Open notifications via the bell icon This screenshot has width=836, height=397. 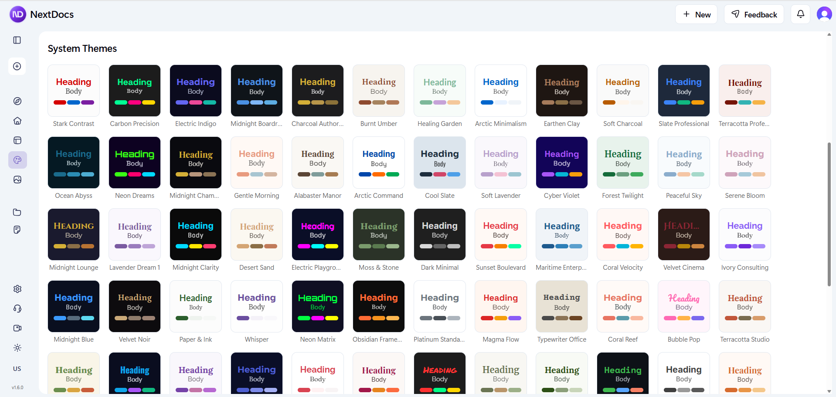point(800,14)
